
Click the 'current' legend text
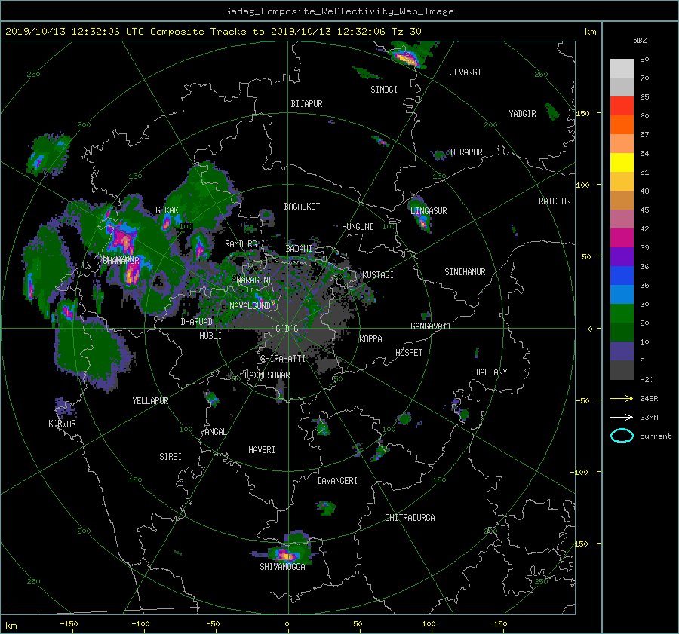[x=655, y=436]
